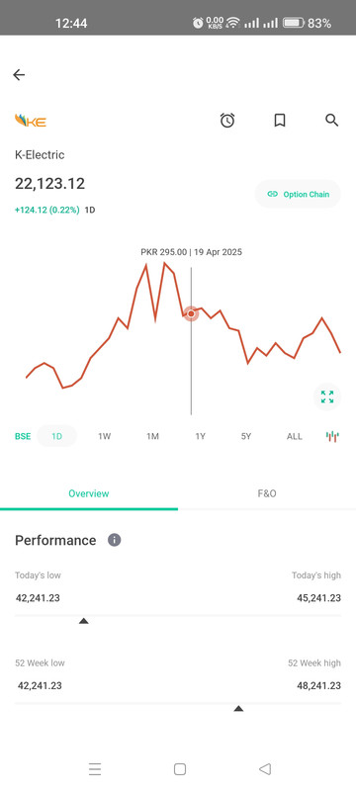The image size is (356, 791).
Task: Bookmark K-Electric to watchlist
Action: point(280,120)
